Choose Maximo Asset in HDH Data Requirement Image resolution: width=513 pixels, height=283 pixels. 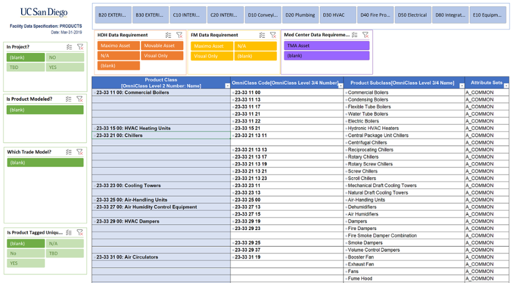coord(119,46)
